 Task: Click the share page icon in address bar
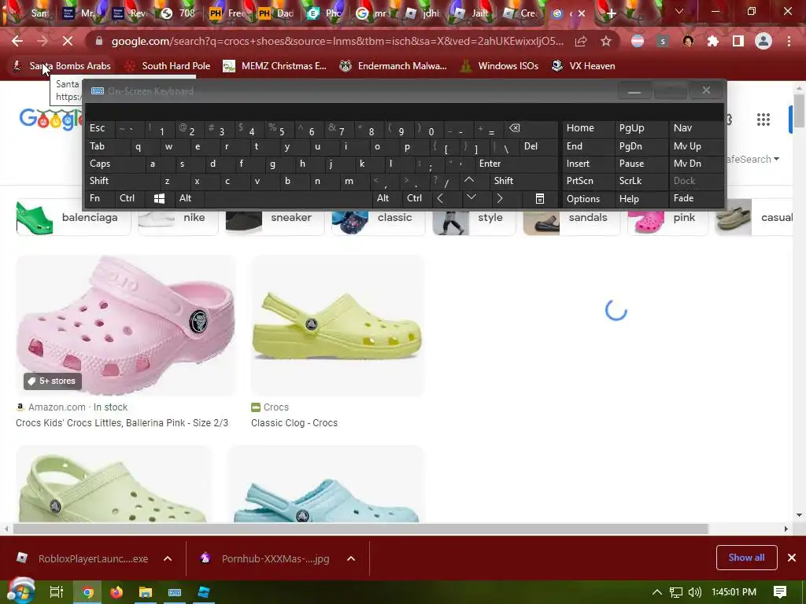coord(581,41)
